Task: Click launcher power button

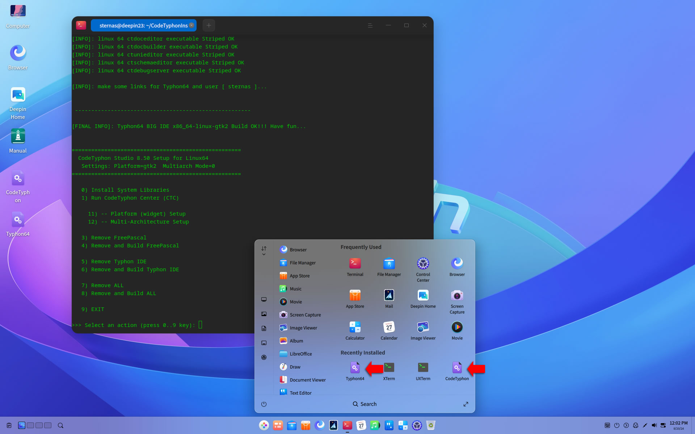Action: pos(264,404)
